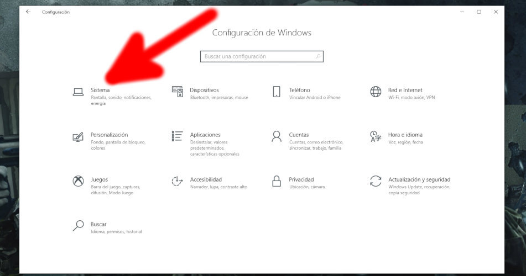Open the Accesibilidad clock-arrow icon
526x276 pixels.
[177, 181]
